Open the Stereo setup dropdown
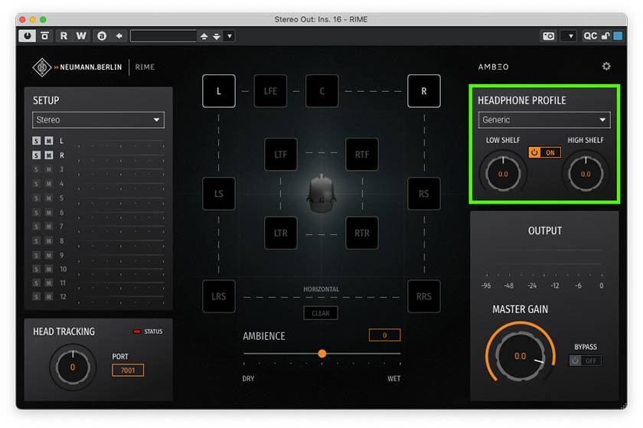Image resolution: width=643 pixels, height=428 pixels. click(99, 120)
